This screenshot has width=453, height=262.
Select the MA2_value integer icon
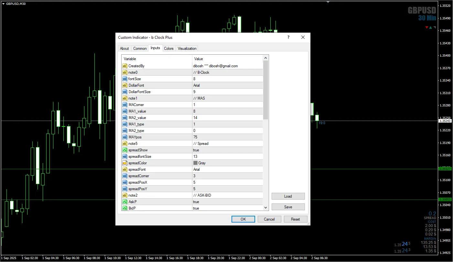[x=124, y=118]
